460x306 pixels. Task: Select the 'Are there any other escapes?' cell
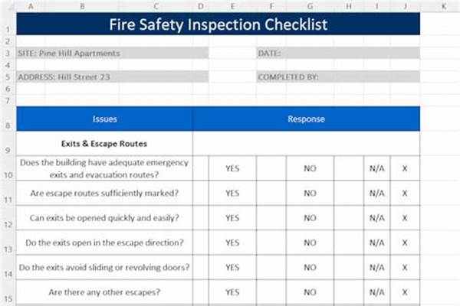[105, 291]
